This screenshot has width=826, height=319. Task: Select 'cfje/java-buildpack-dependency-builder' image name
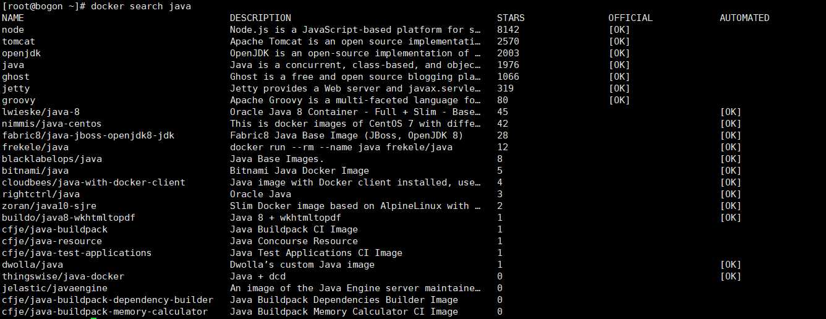click(108, 300)
